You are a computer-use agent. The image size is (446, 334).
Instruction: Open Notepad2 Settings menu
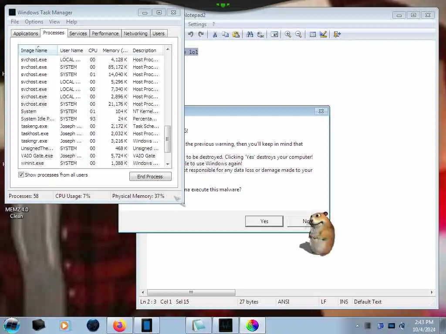197,24
